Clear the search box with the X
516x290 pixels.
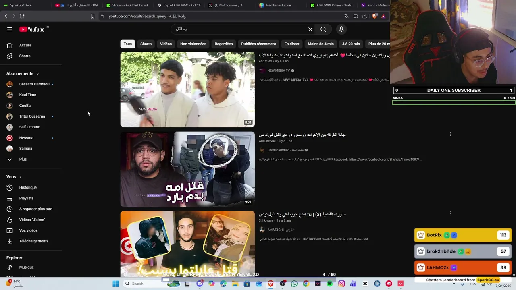[x=310, y=29]
